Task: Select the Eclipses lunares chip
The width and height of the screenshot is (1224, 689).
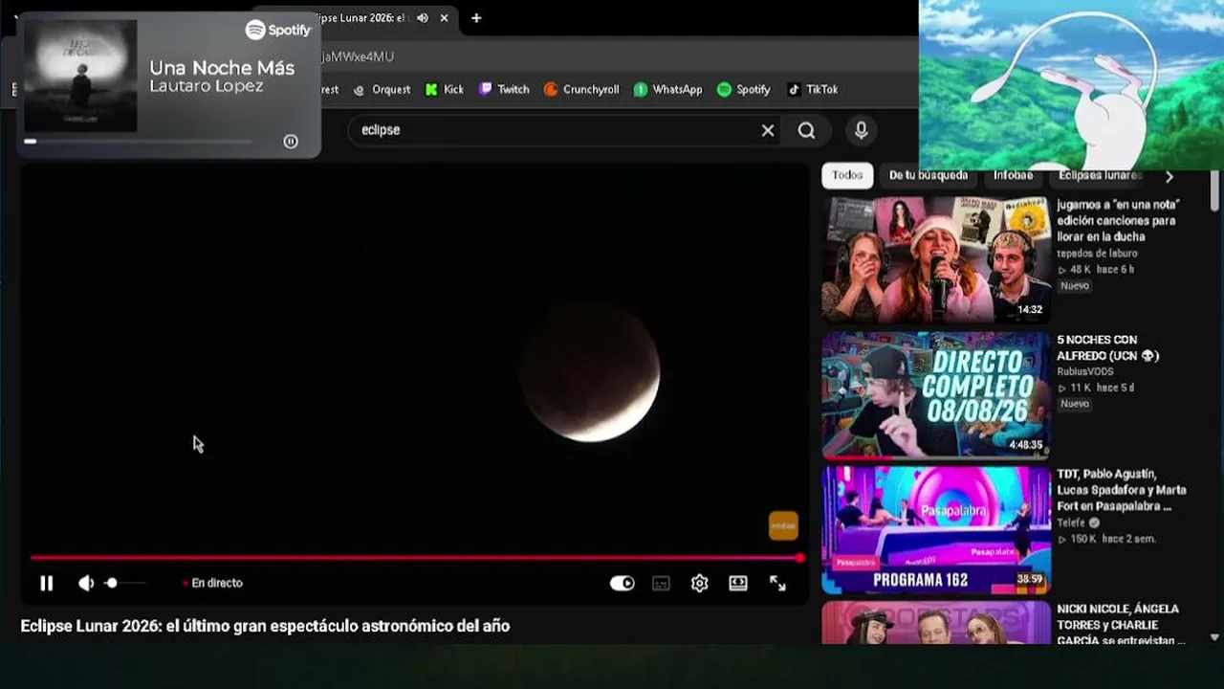Action: point(1100,175)
